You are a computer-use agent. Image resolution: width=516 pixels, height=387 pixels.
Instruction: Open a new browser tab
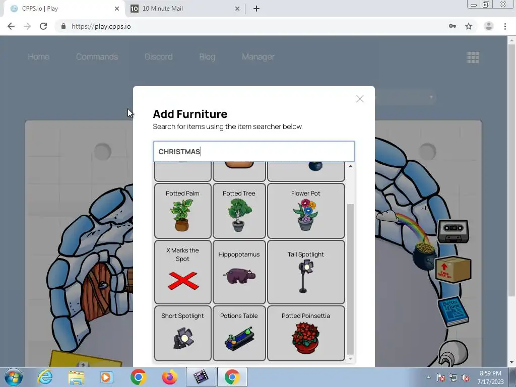point(256,9)
